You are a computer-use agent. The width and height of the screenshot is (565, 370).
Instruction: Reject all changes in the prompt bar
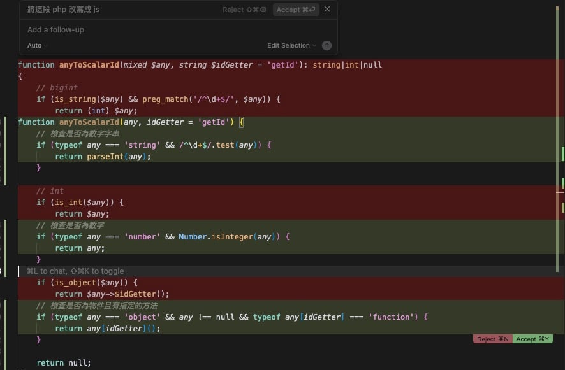(x=245, y=10)
